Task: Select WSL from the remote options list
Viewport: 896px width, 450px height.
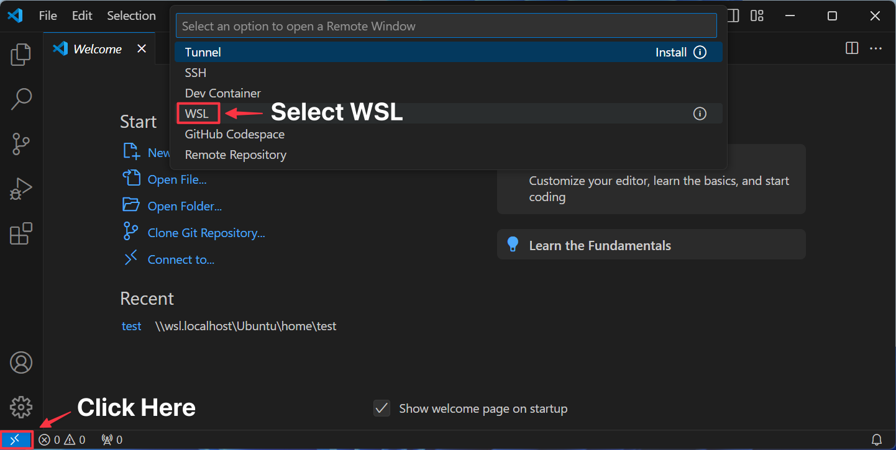Action: coord(198,114)
